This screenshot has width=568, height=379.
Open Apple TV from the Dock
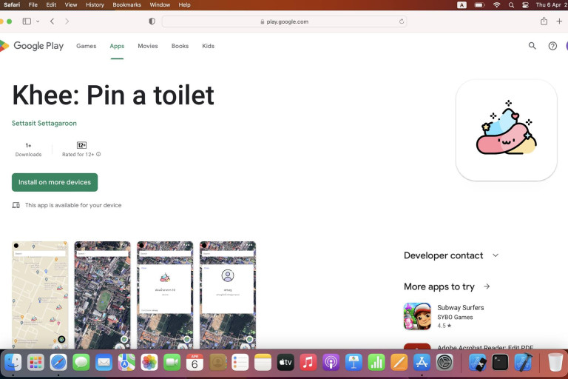coord(285,362)
